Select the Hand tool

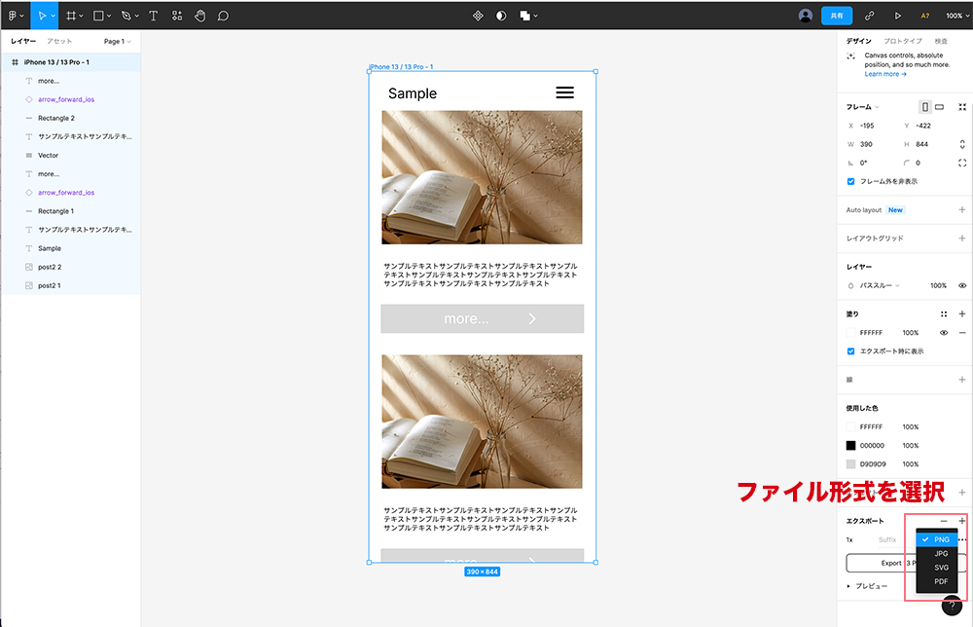click(199, 16)
